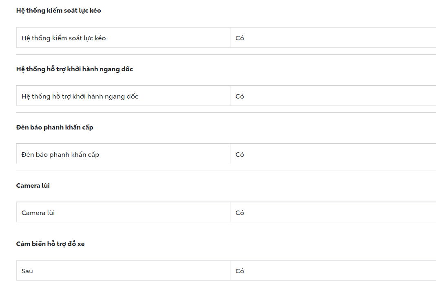436x281 pixels.
Task: Click the Có value for Hệ thống kiểm soát lực kéo
Action: tap(240, 38)
